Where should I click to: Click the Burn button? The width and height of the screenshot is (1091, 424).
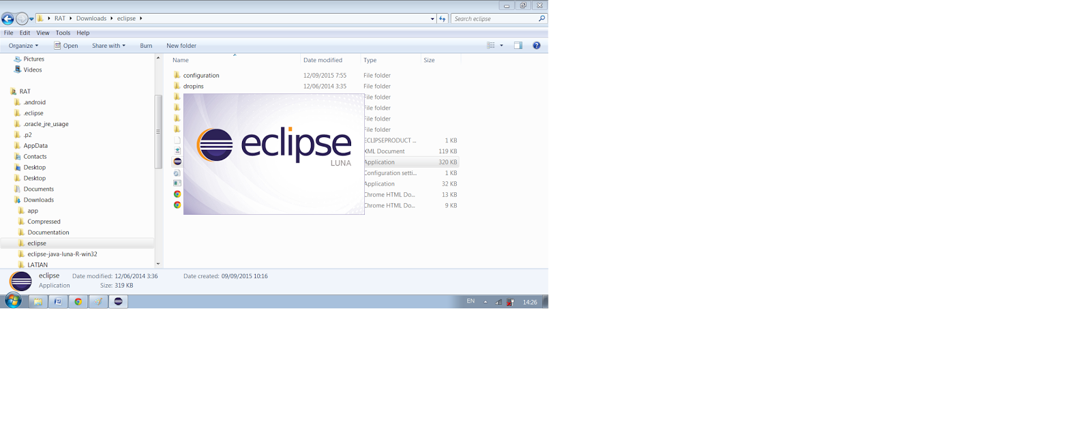tap(146, 46)
